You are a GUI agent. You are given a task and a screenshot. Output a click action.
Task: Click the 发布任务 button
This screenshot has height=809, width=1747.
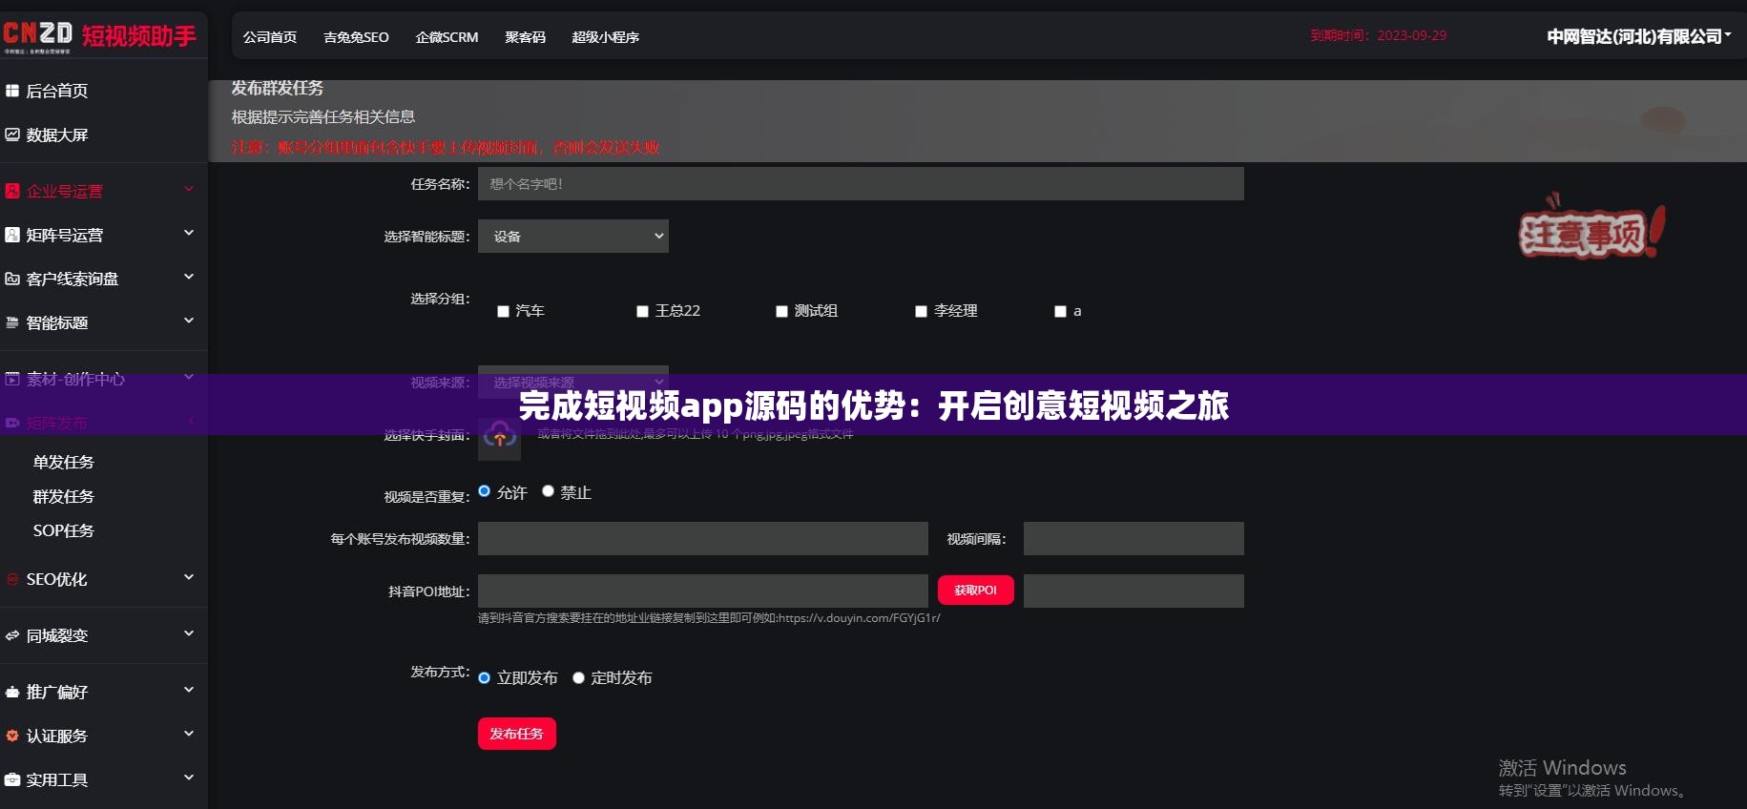(516, 734)
